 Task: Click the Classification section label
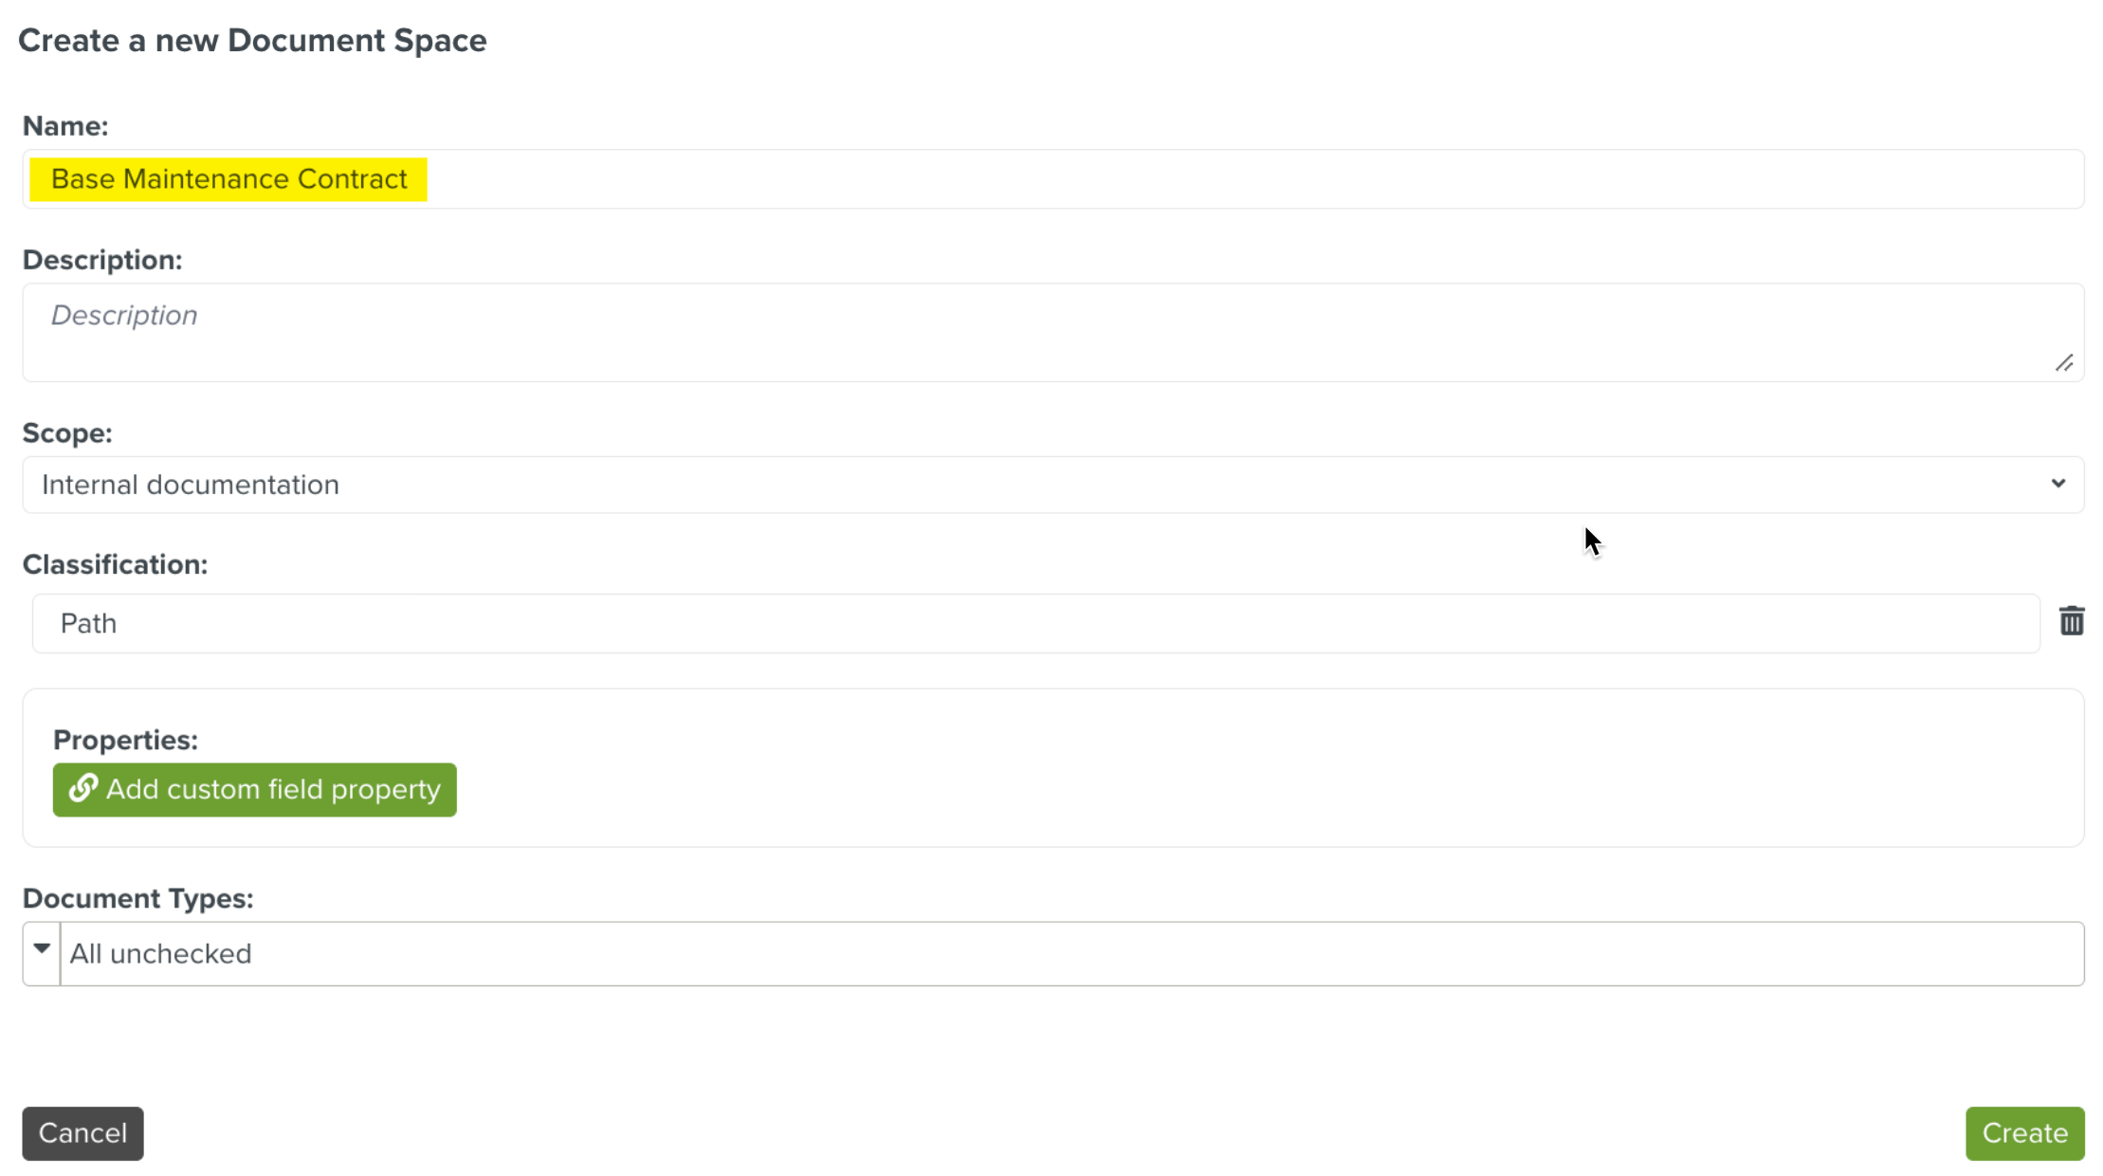pyautogui.click(x=115, y=563)
